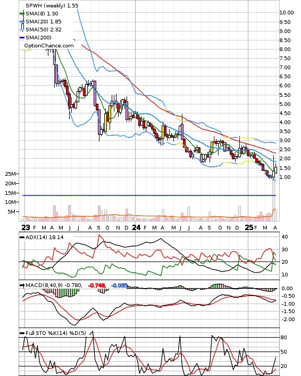Image resolution: width=301 pixels, height=376 pixels.
Task: Click the Full STO %K(14) %D(5) label
Action: coord(55,333)
